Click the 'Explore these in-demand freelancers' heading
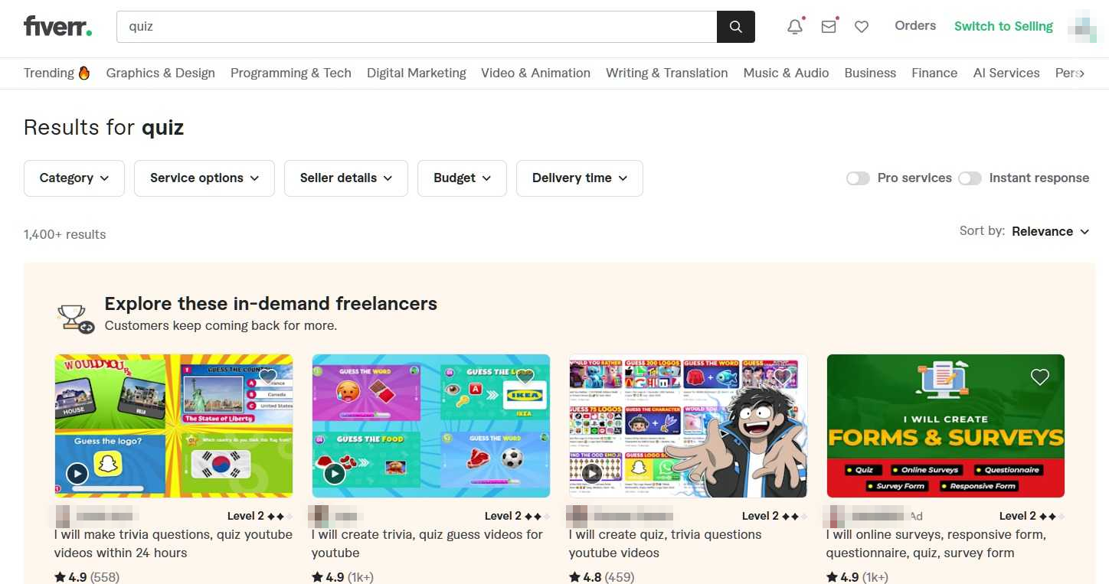1109x584 pixels. 270,304
